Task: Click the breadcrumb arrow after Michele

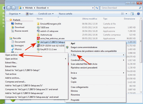Action: click(x=35, y=8)
